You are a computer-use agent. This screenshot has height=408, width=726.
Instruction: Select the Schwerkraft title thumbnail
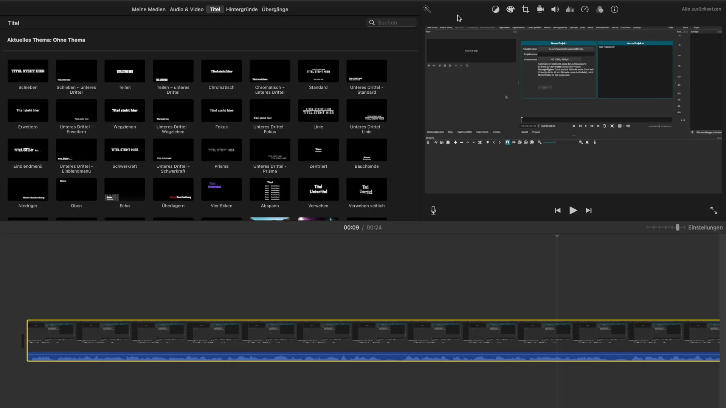pos(125,150)
